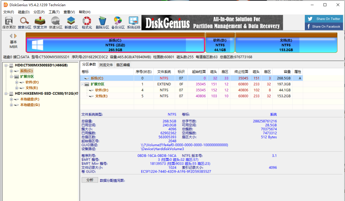Image resolution: width=345 pixels, height=201 pixels.
Task: Click the 分析 analyze button
Action: click(90, 180)
